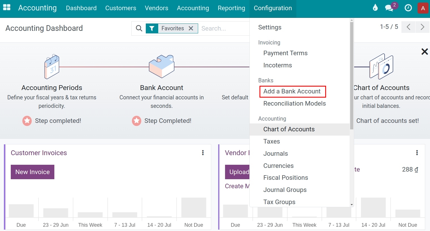Open the right card's three-dot menu
The width and height of the screenshot is (430, 231).
(x=417, y=153)
